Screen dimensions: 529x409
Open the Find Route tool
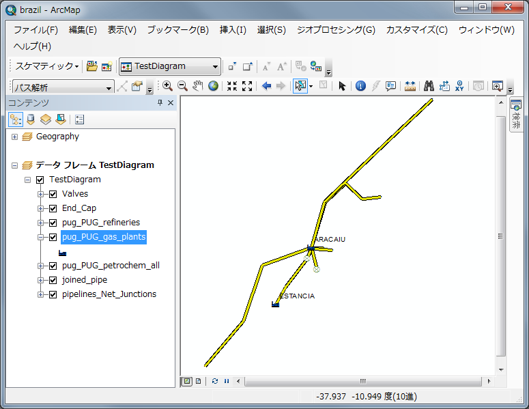coord(444,86)
